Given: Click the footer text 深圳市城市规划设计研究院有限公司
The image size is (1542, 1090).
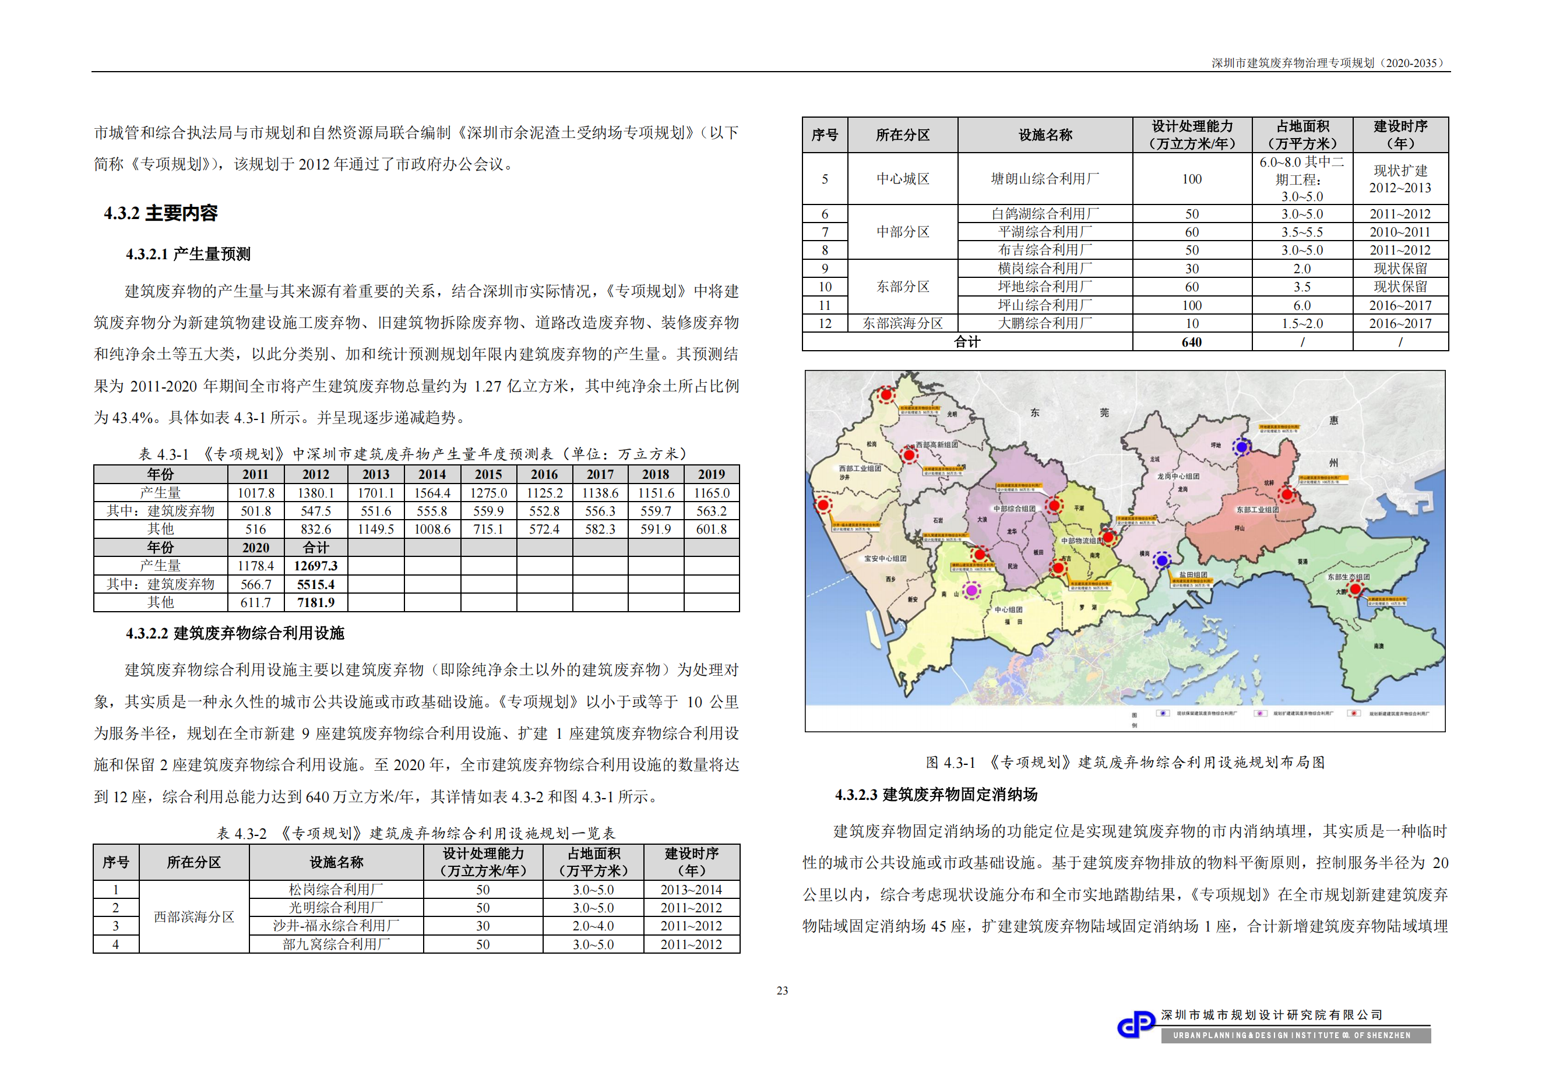Looking at the screenshot, I should coord(1273,1015).
